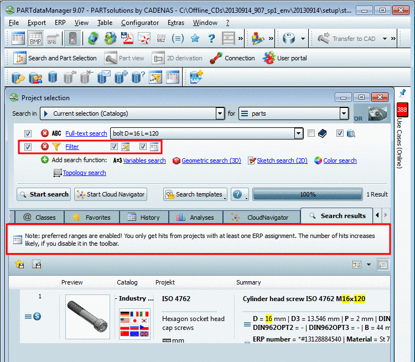Click the database with users icon

tap(35, 77)
